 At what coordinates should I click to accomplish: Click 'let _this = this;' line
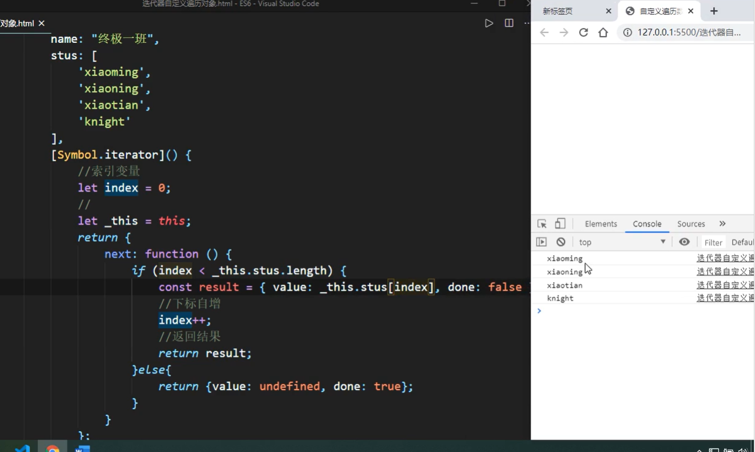click(134, 221)
